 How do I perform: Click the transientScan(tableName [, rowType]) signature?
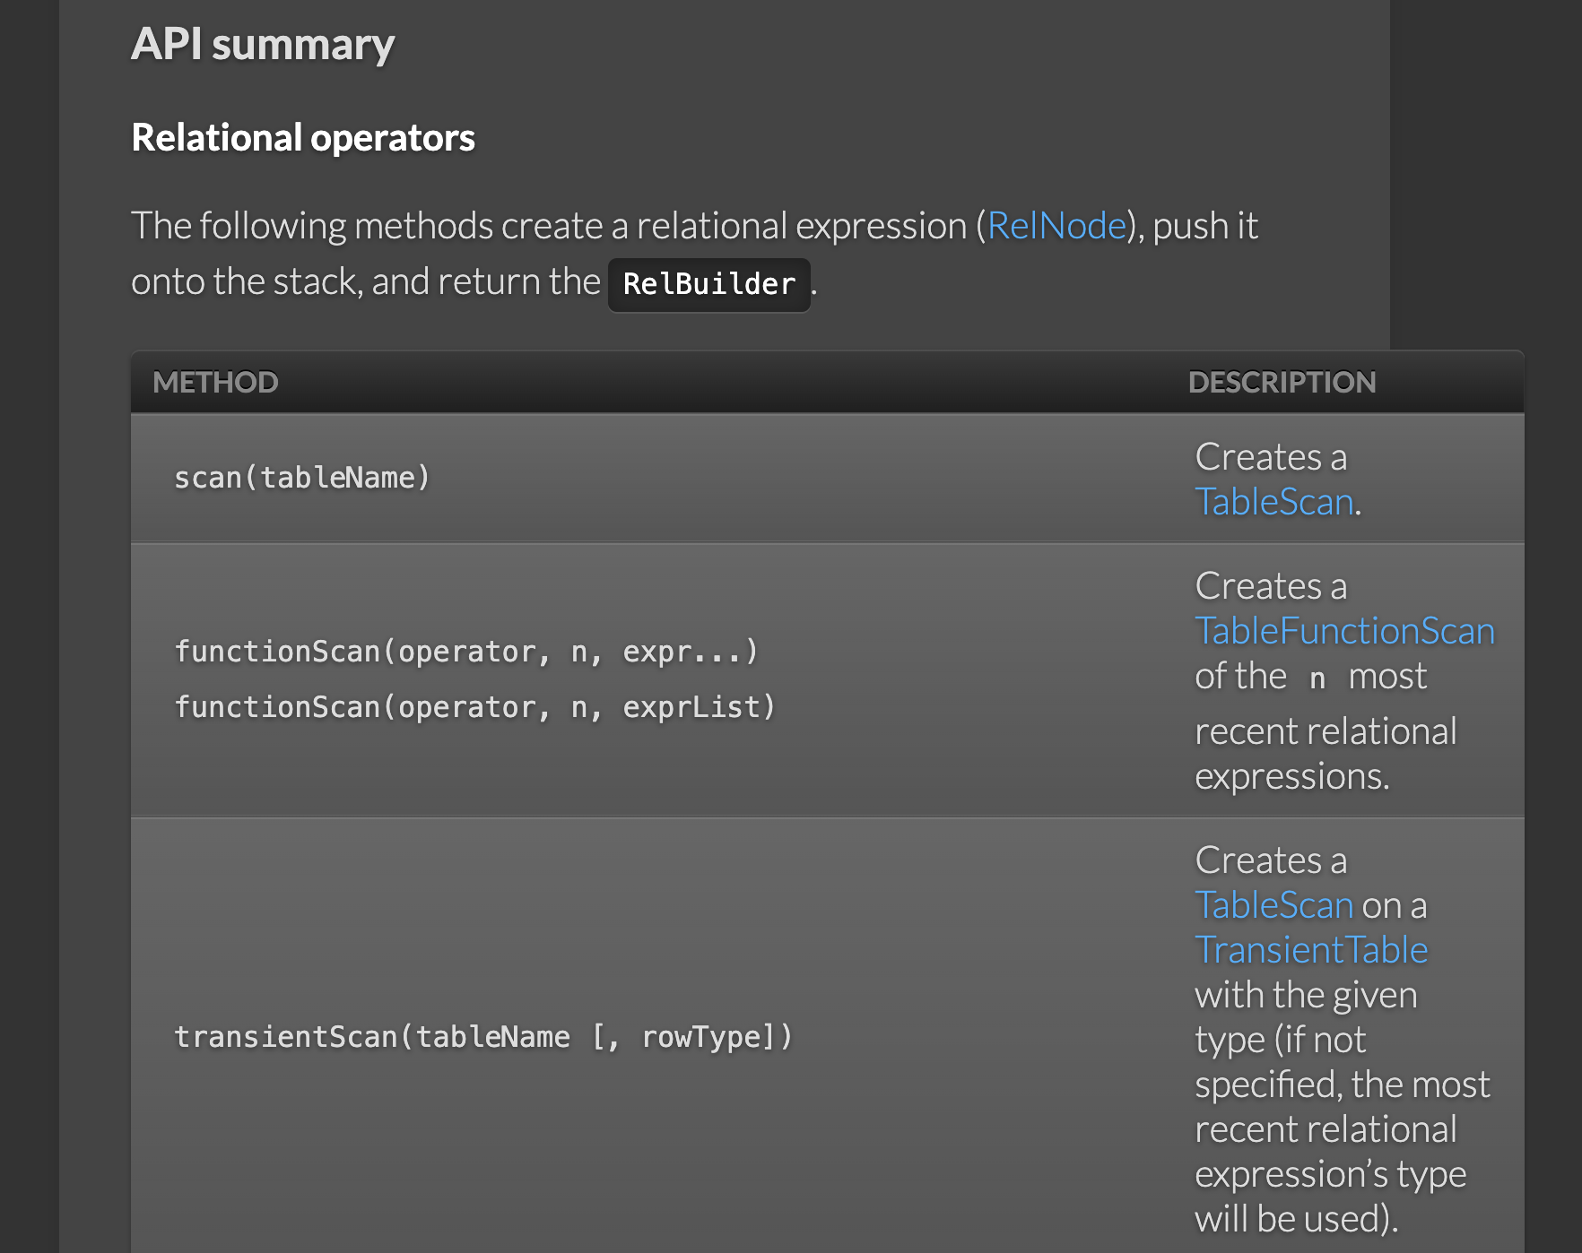pos(483,1037)
